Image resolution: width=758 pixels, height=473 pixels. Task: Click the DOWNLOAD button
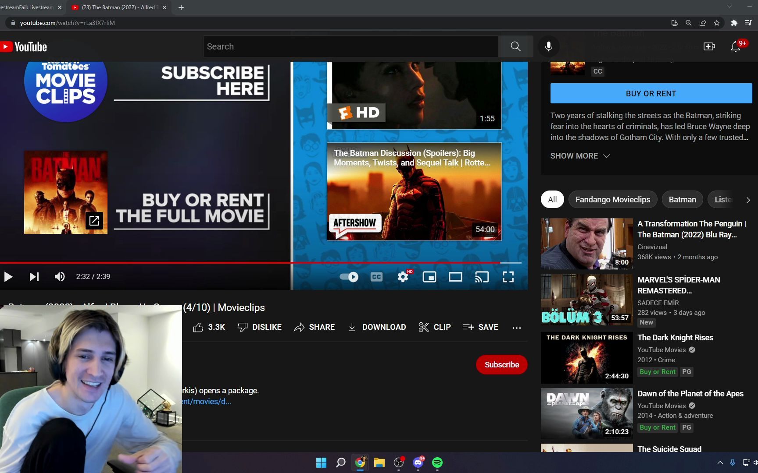click(377, 327)
